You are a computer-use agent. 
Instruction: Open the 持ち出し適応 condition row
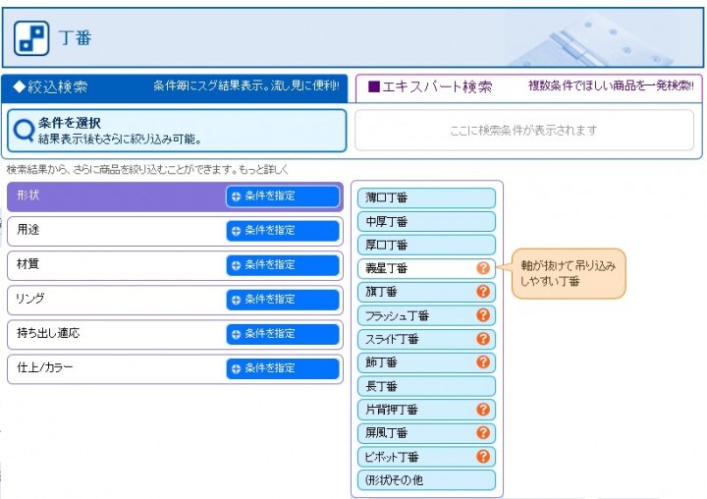pos(175,334)
